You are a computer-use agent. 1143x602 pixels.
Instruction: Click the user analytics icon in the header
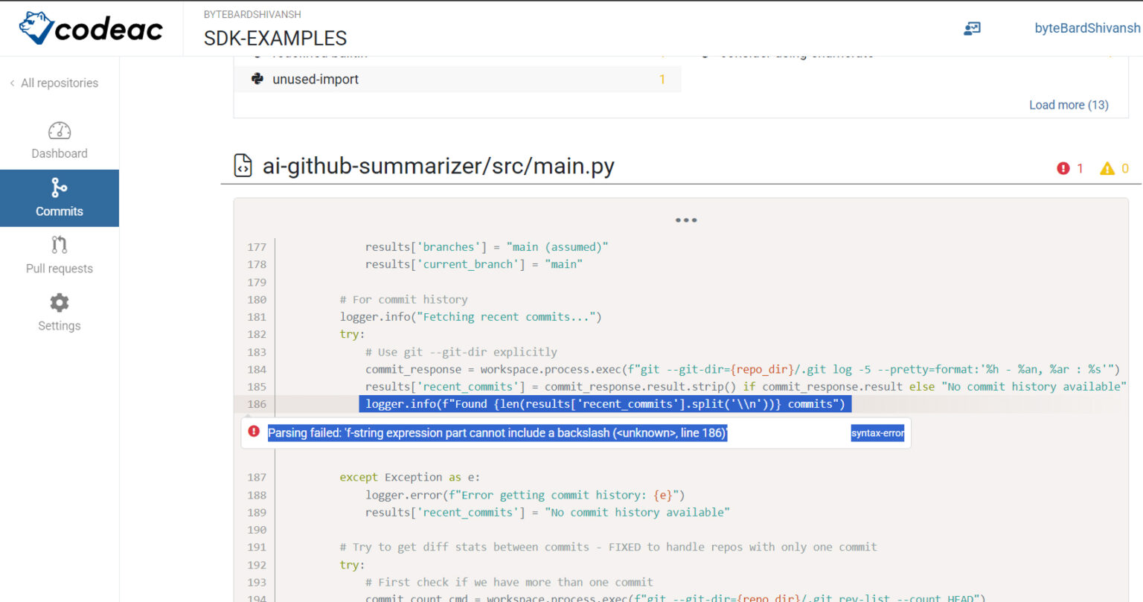coord(972,28)
